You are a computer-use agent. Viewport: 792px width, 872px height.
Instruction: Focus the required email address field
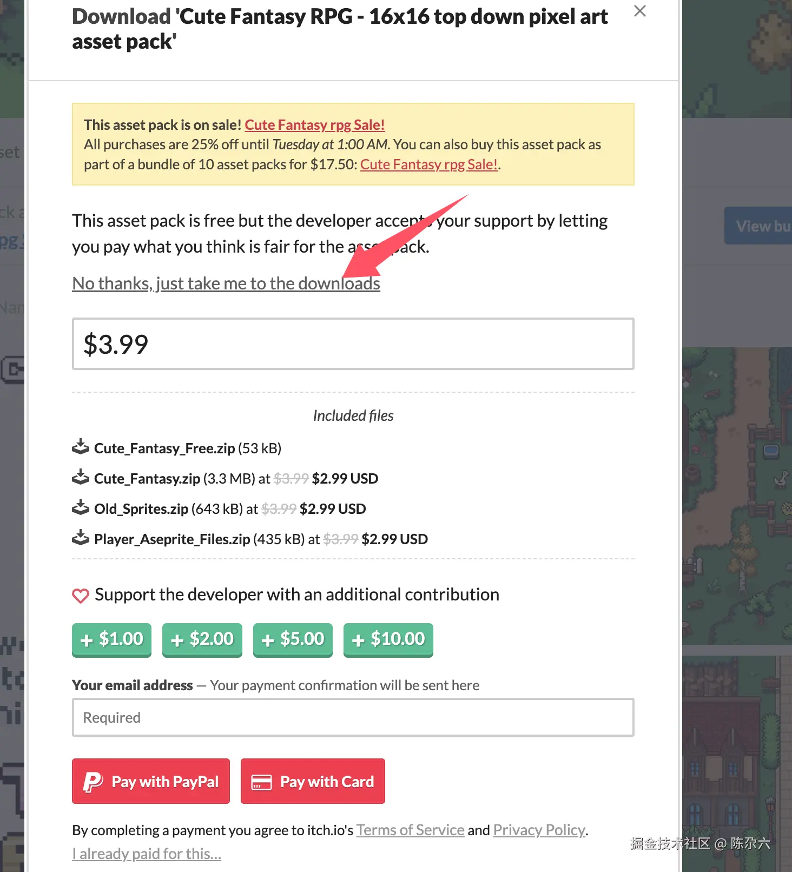(353, 717)
